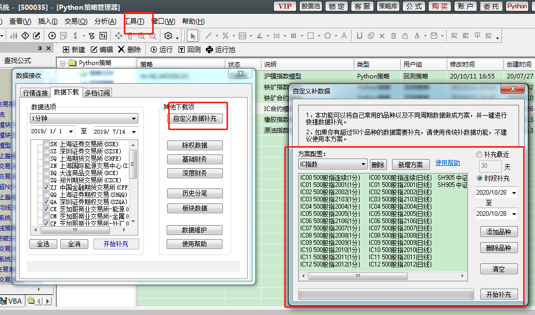Click the settings gear toolbar icon

pos(168,36)
